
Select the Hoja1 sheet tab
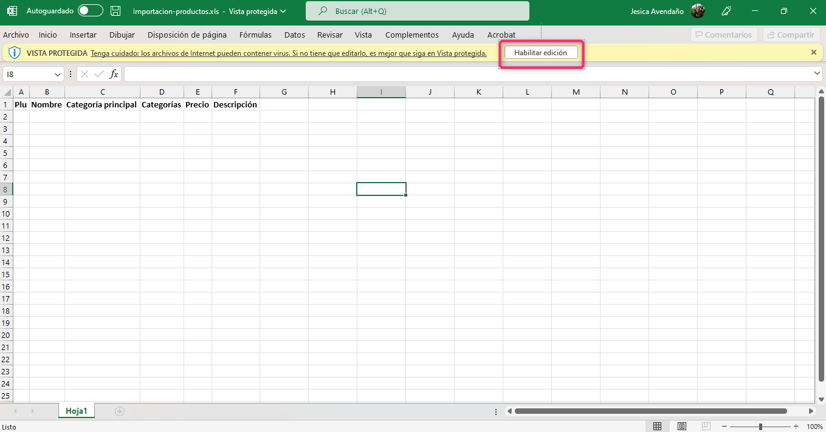pos(77,411)
